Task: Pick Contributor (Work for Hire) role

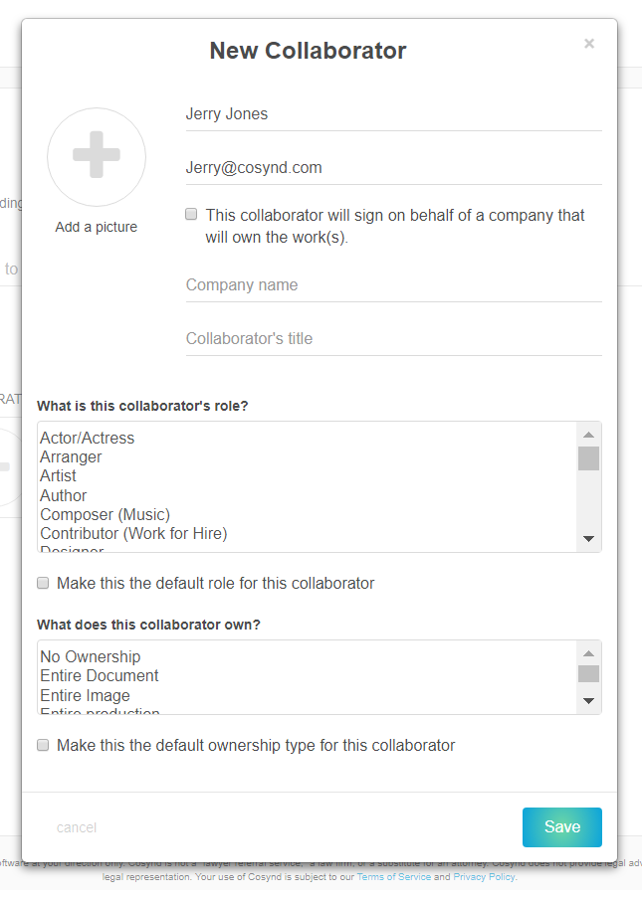Action: tap(133, 533)
